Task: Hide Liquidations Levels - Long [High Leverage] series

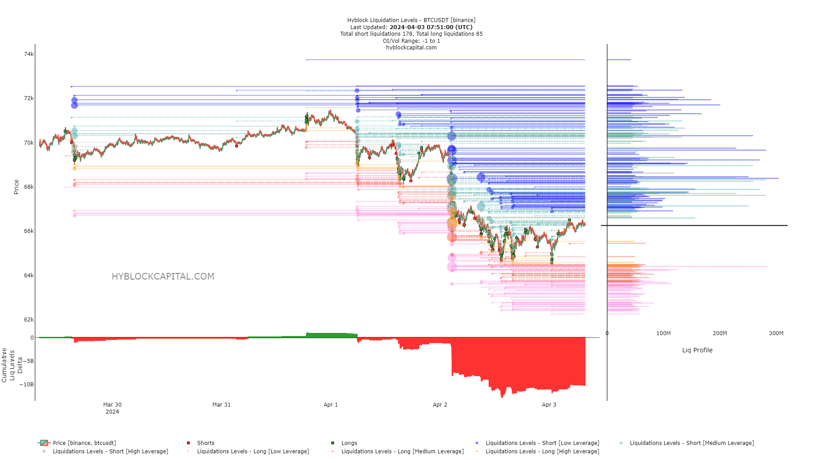Action: 537,451
